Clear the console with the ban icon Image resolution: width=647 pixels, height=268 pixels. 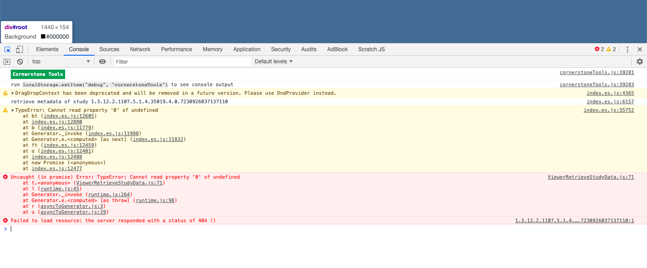[x=20, y=62]
